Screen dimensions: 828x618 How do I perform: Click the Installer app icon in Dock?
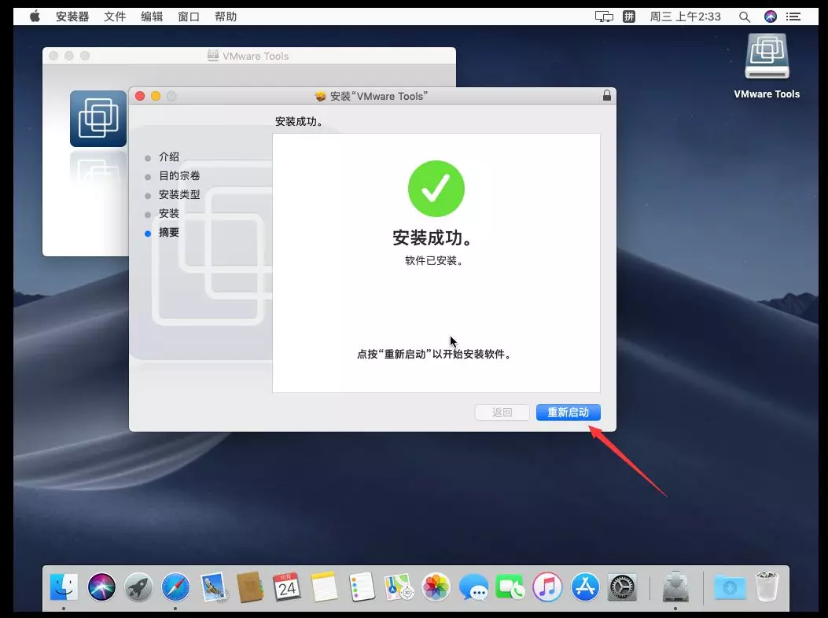675,587
